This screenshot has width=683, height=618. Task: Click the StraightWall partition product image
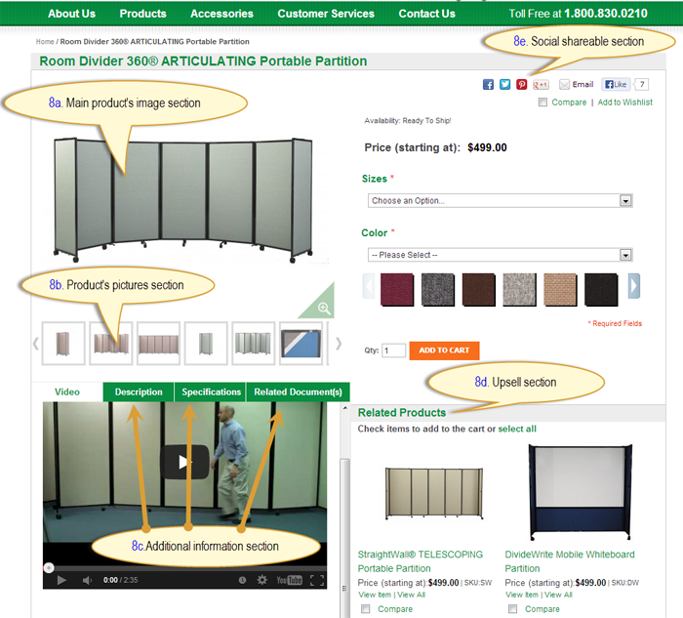pyautogui.click(x=434, y=493)
